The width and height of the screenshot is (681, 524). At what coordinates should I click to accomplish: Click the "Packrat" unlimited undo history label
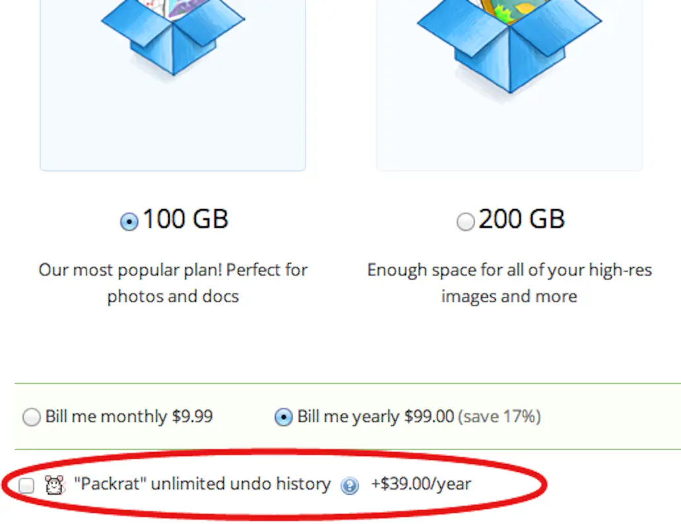point(201,484)
